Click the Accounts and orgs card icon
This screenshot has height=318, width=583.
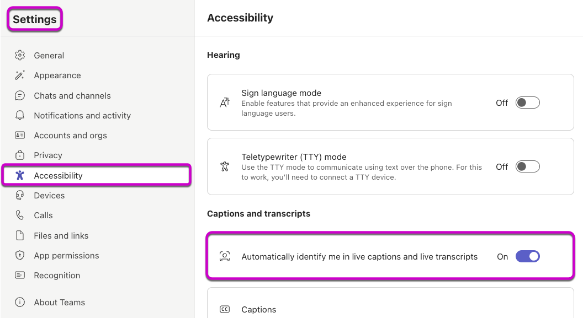coord(20,135)
